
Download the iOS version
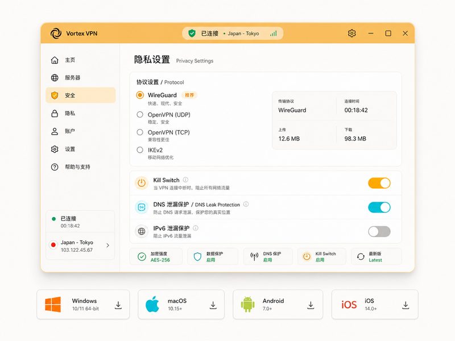click(x=406, y=305)
